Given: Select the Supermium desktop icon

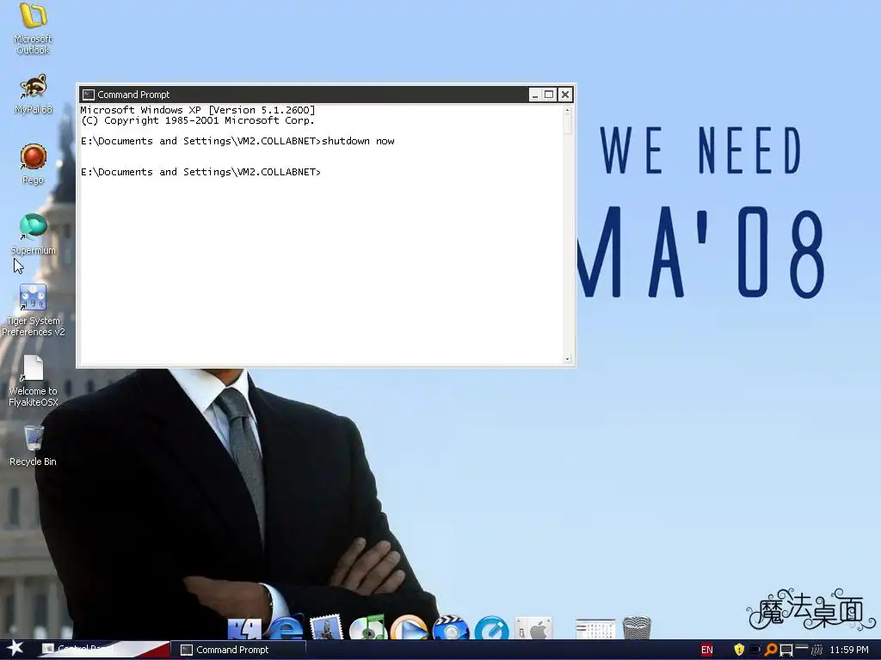Looking at the screenshot, I should click(x=34, y=235).
